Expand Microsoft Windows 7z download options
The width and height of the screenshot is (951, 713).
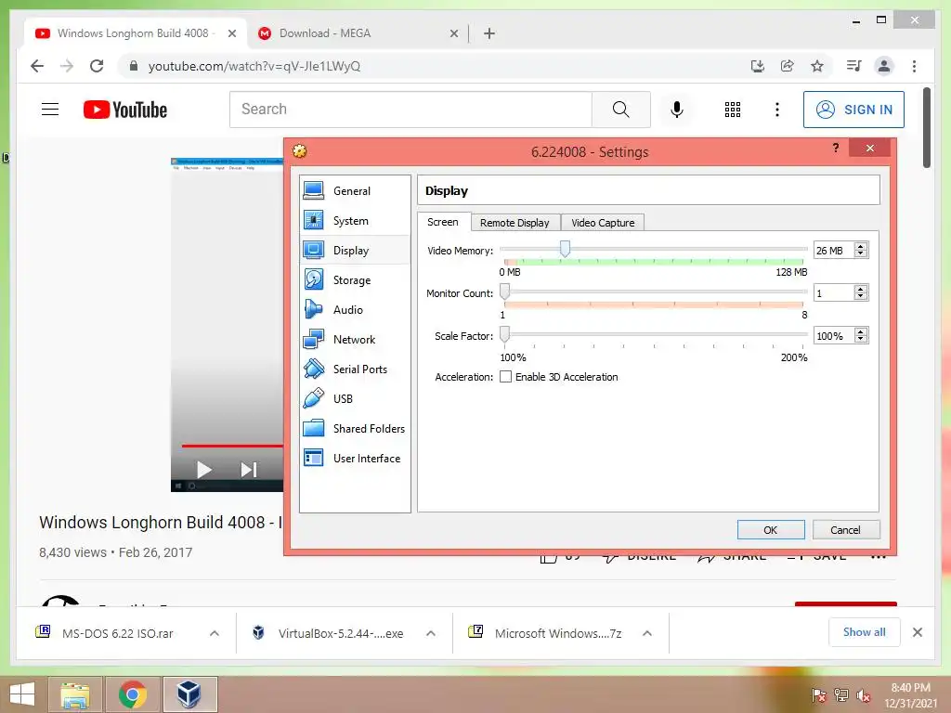647,633
